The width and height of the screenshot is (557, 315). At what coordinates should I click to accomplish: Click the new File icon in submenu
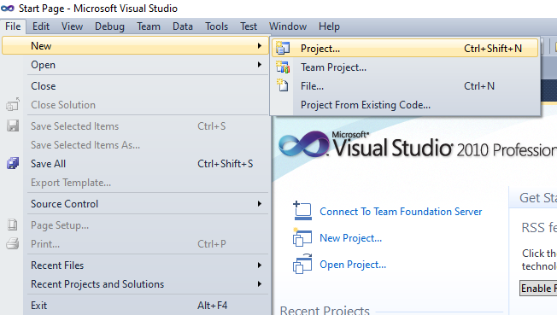[x=283, y=85]
